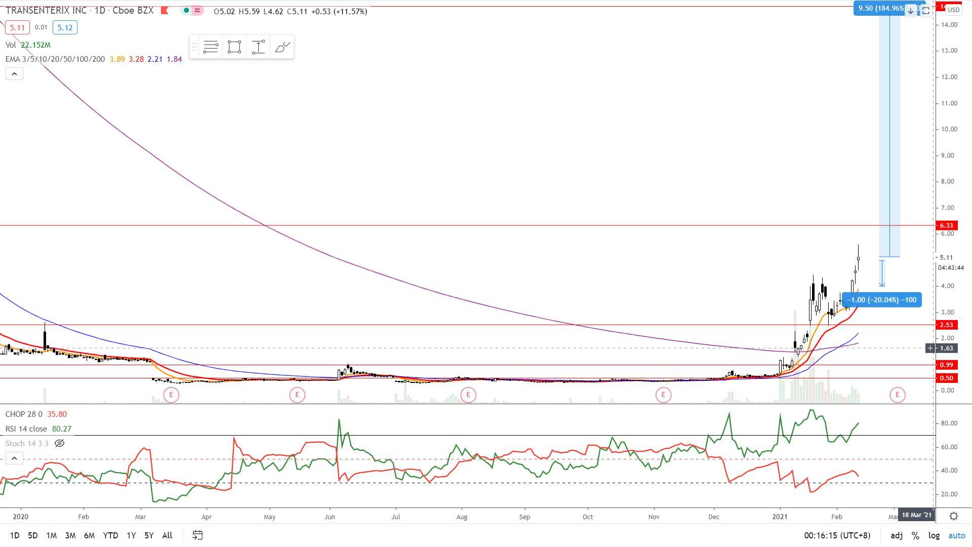Open the settings gear in the bottom corner

point(955,517)
